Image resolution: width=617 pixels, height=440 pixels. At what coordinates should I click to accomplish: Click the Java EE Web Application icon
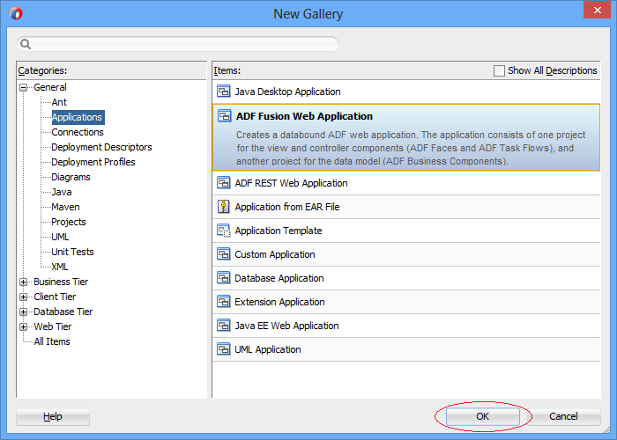[224, 326]
